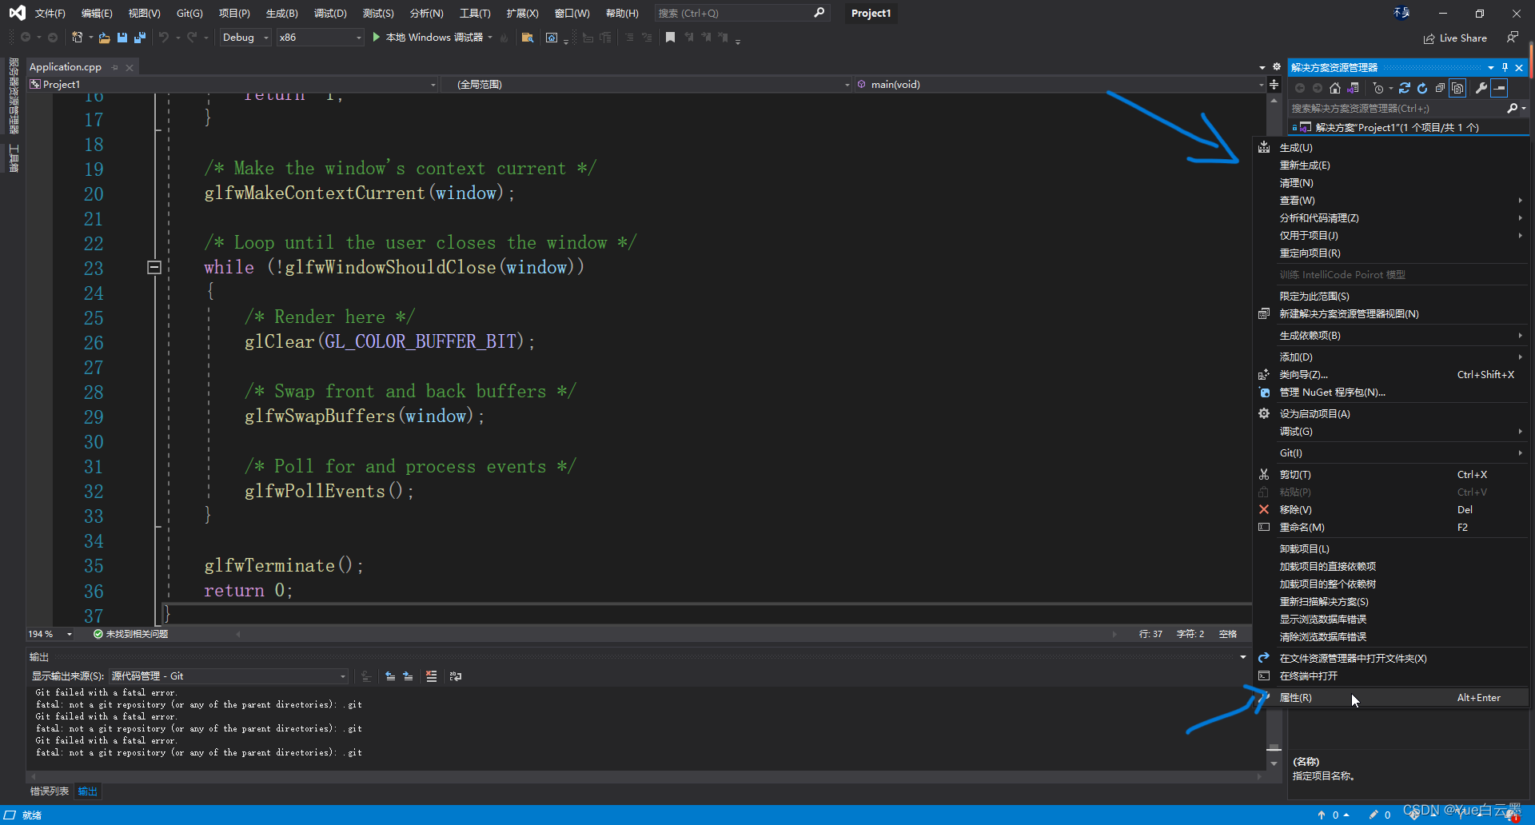The width and height of the screenshot is (1535, 825).
Task: Open the Solution Explorer window options dropdown arrow
Action: tap(1491, 67)
